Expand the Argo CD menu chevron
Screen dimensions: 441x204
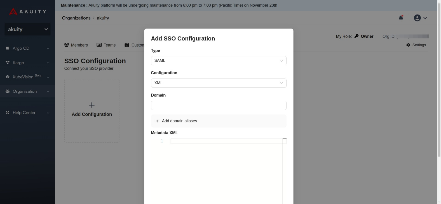(48, 49)
